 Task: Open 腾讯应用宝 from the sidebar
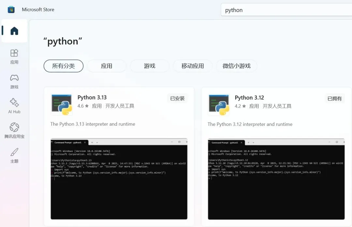(x=14, y=130)
